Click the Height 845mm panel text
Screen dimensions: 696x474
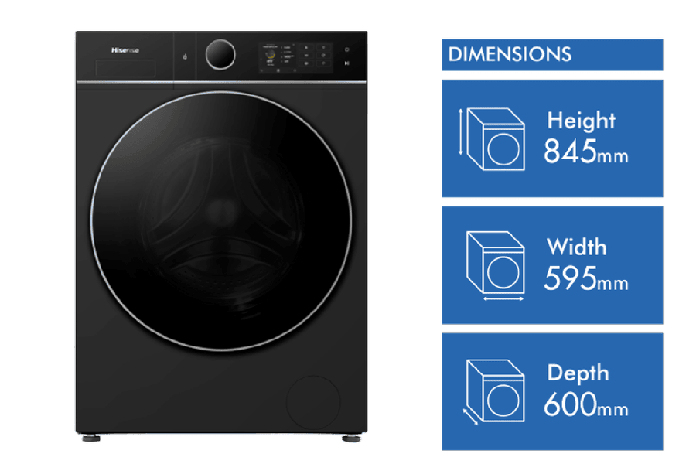[585, 139]
